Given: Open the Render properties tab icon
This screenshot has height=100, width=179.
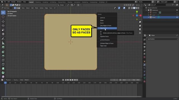Looking at the screenshot, I should pos(145,44).
